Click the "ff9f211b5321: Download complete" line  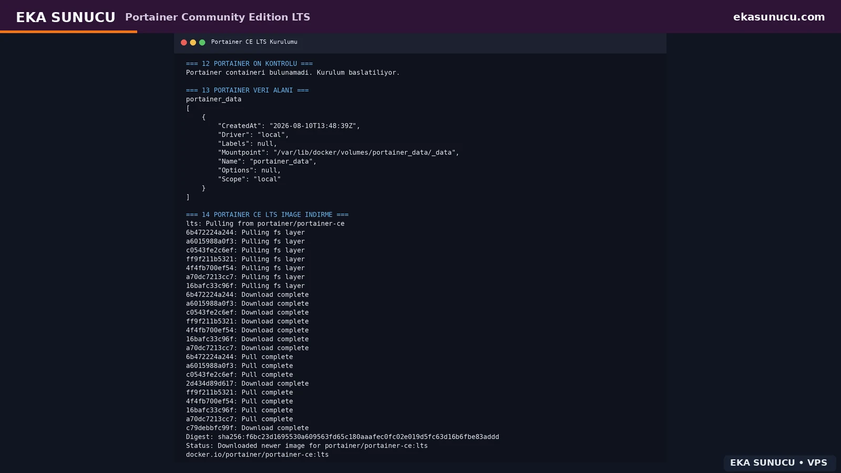[248, 322]
